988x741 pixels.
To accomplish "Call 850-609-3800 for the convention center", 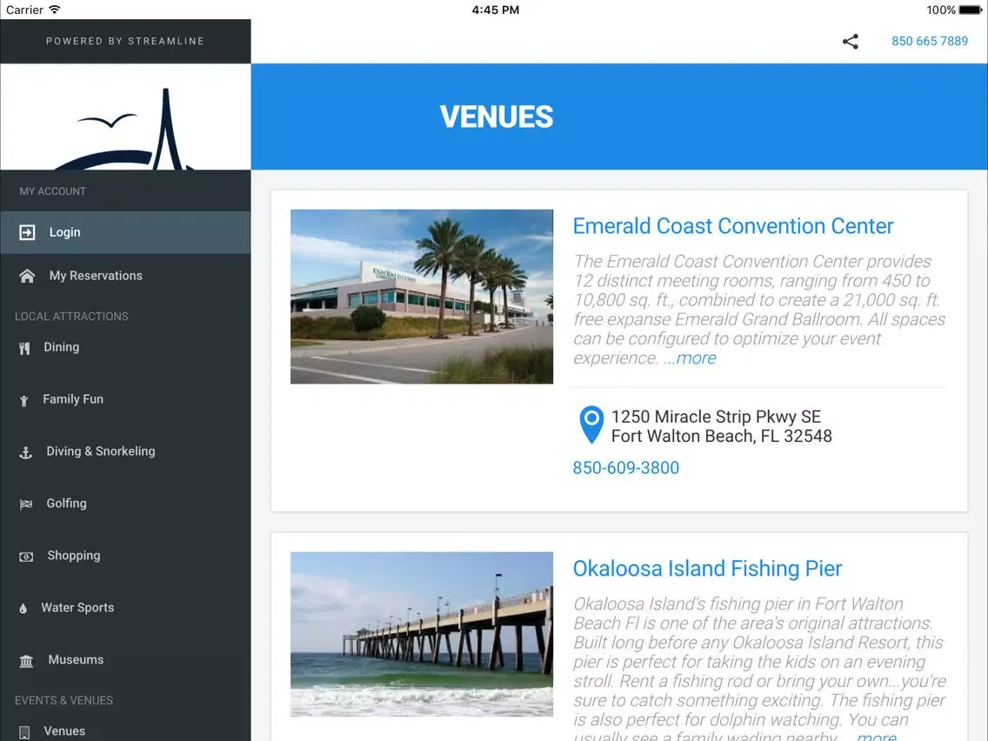I will 625,468.
